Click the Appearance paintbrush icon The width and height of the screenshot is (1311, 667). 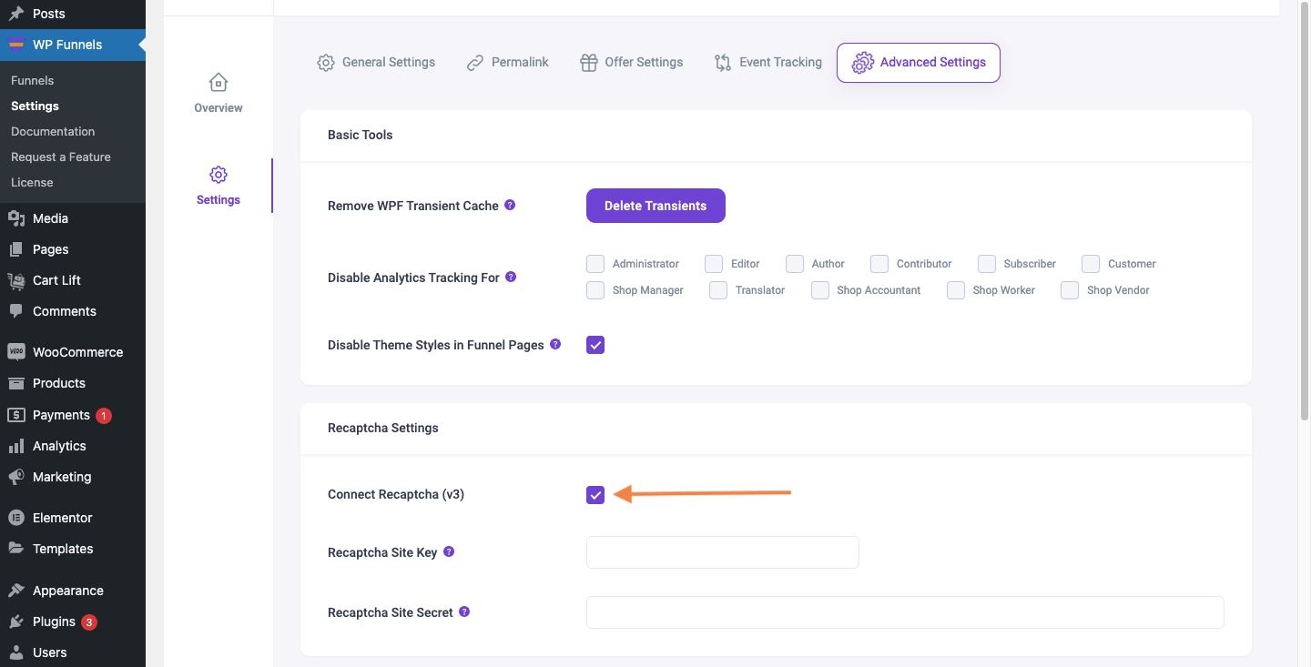(x=16, y=591)
